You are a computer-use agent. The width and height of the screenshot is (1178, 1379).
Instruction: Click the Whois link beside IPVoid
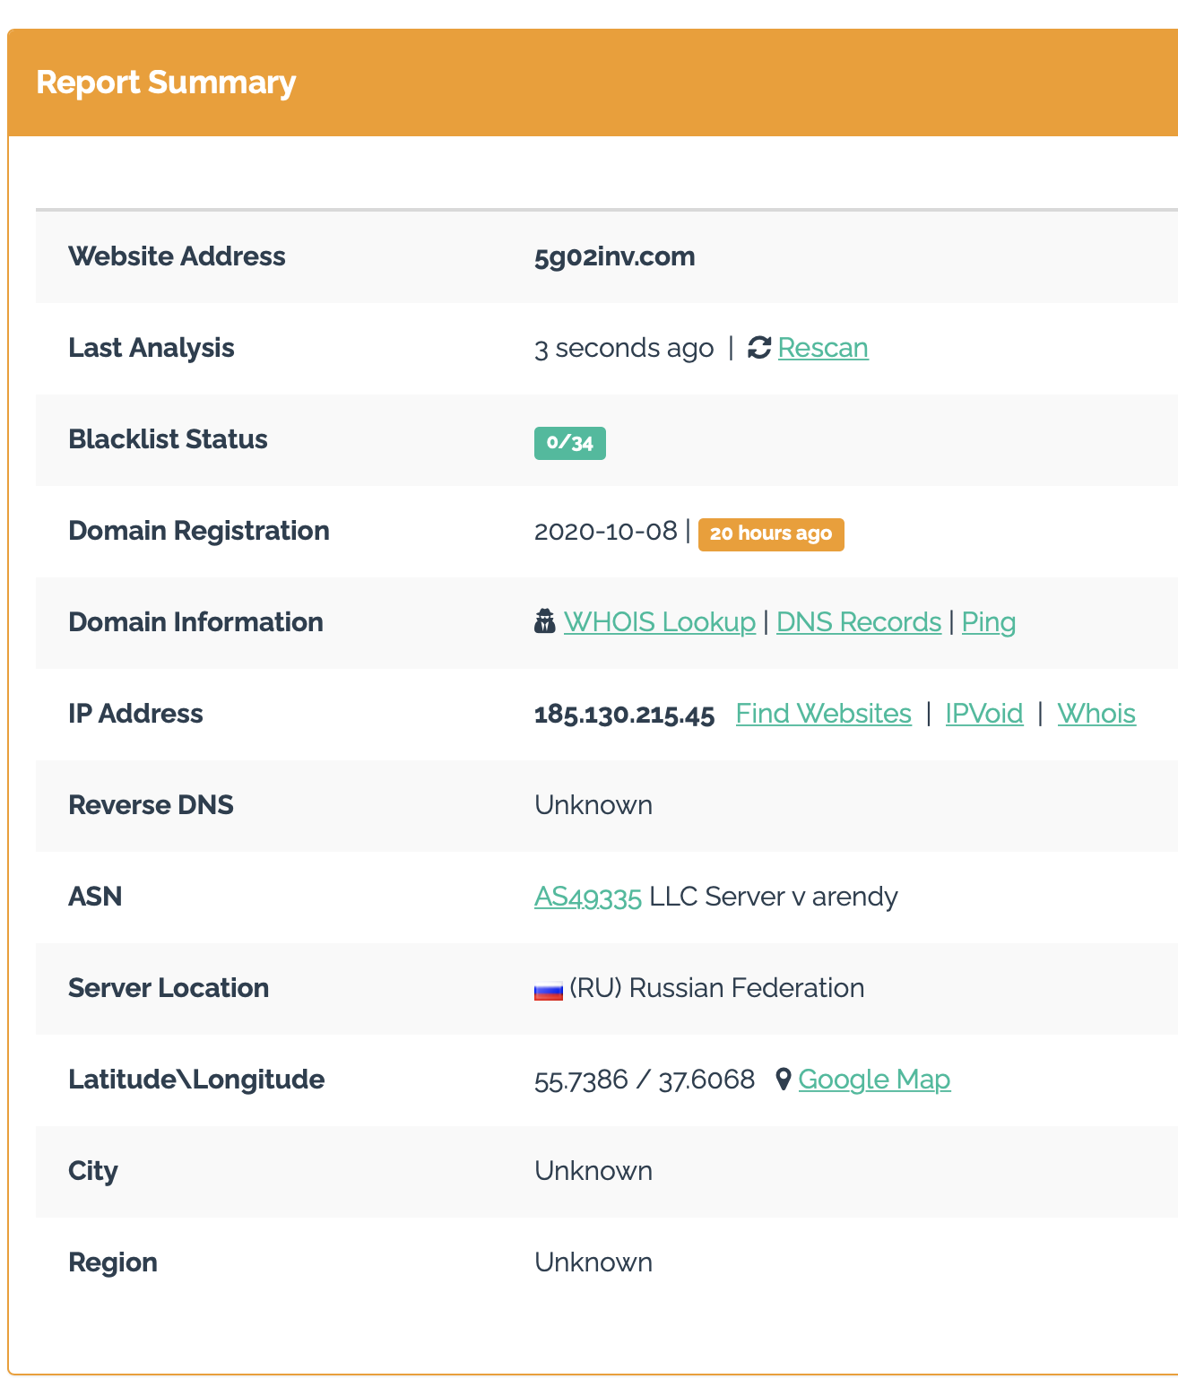(x=1096, y=714)
